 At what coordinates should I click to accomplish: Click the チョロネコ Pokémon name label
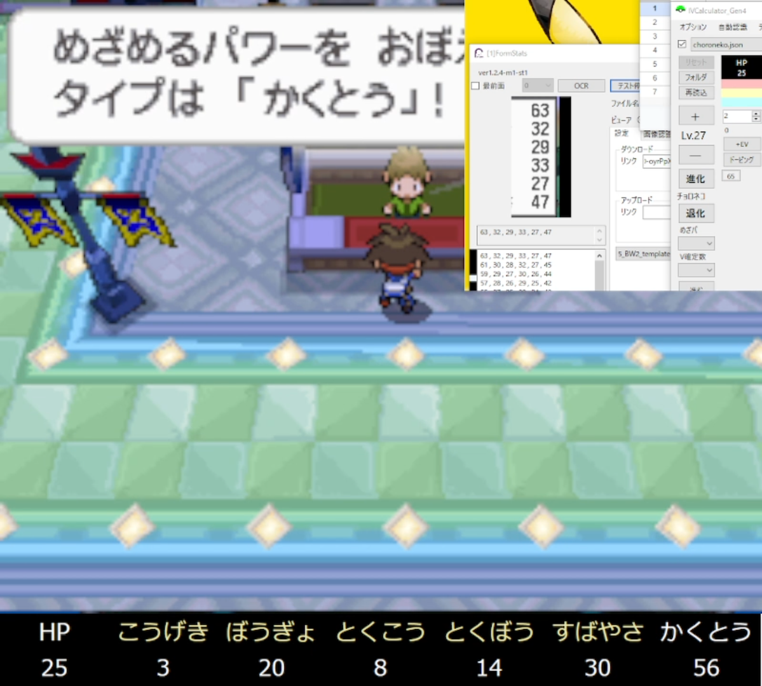coord(691,196)
